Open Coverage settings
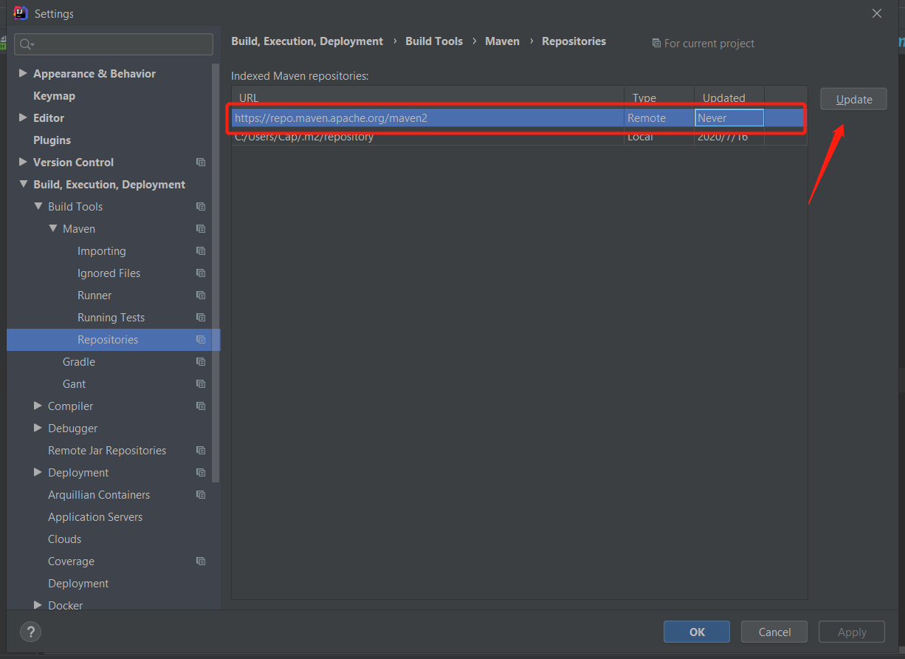 pyautogui.click(x=71, y=561)
